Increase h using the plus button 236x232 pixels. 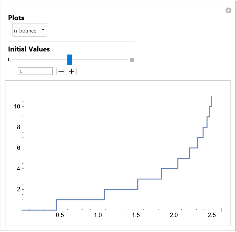(72, 71)
